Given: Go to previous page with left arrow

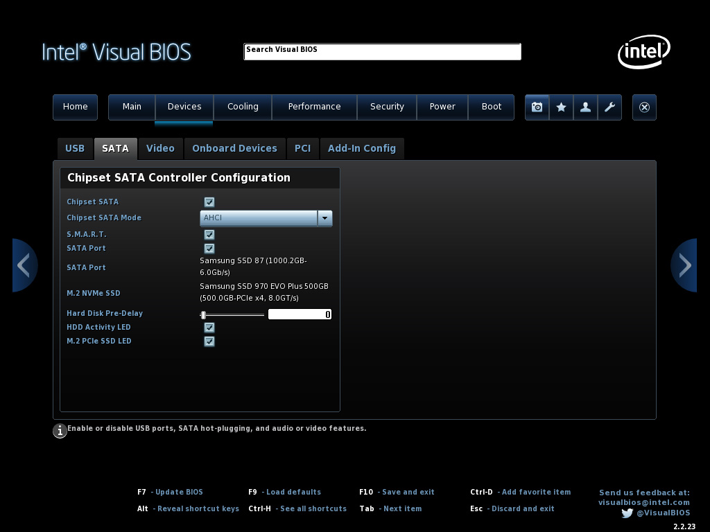Looking at the screenshot, I should [x=24, y=265].
